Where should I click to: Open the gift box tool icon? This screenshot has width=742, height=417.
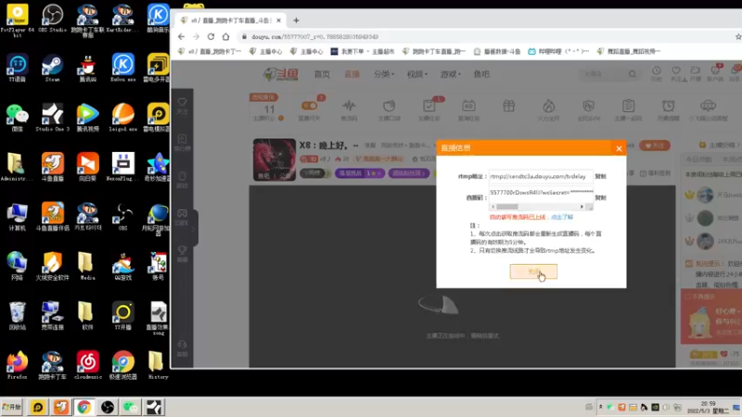tap(508, 107)
